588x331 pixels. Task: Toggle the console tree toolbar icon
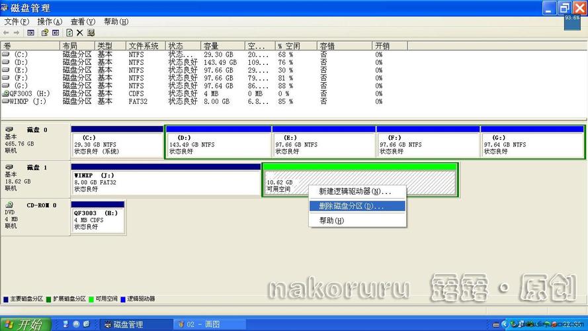click(30, 32)
